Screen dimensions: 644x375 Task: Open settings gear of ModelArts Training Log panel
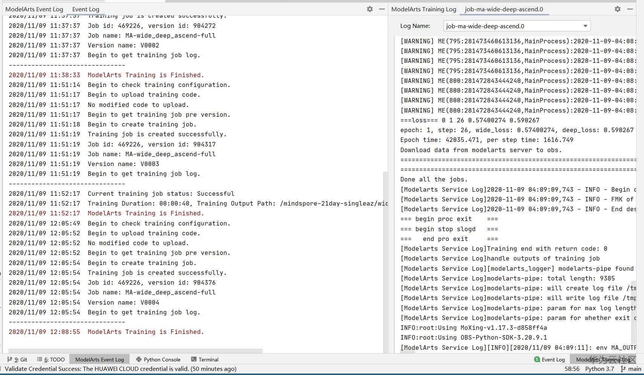pyautogui.click(x=618, y=9)
